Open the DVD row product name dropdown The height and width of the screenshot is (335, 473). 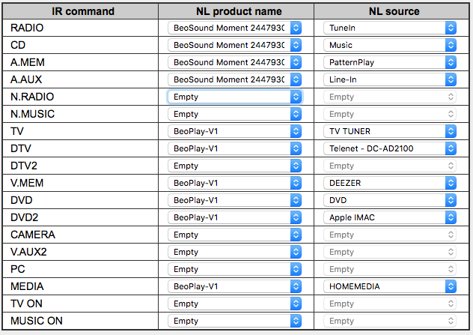pos(235,200)
